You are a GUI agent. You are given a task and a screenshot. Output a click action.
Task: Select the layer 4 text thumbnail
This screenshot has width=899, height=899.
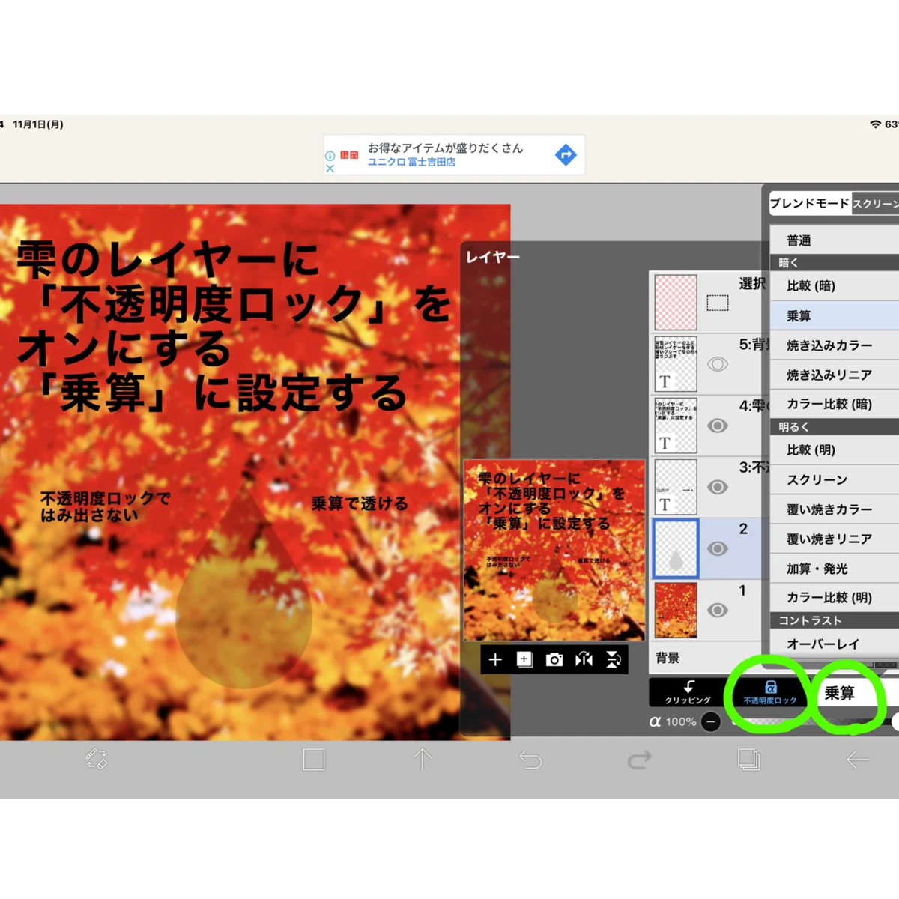(x=676, y=426)
